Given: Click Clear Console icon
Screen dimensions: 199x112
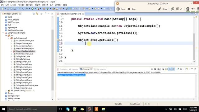Looking at the screenshot, I should (163, 69).
